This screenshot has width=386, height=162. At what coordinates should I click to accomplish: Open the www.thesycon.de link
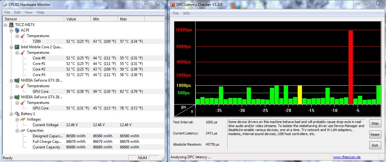[347, 157]
